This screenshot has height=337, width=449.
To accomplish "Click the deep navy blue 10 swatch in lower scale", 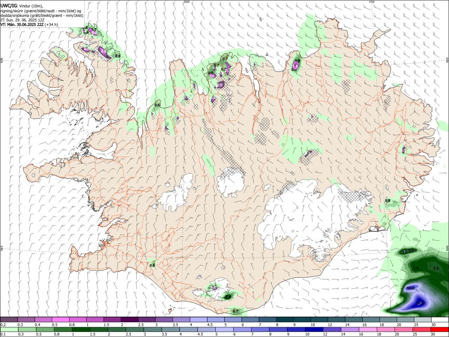I will click(x=314, y=329).
